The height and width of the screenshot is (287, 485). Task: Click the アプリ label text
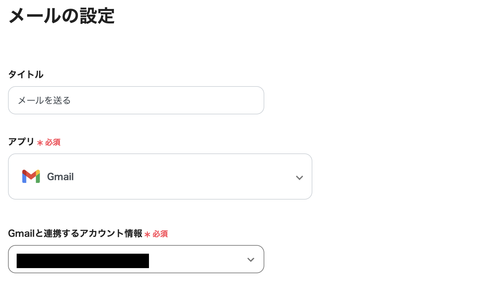pos(21,142)
